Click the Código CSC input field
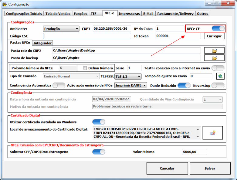This screenshot has height=180, width=237. tap(86, 36)
